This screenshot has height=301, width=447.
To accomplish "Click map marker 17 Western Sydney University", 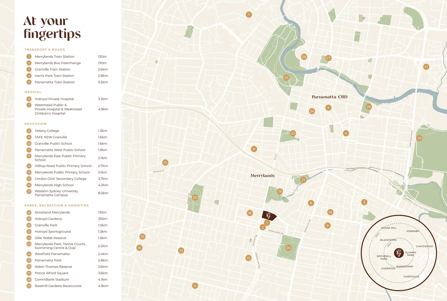I will tap(426, 67).
